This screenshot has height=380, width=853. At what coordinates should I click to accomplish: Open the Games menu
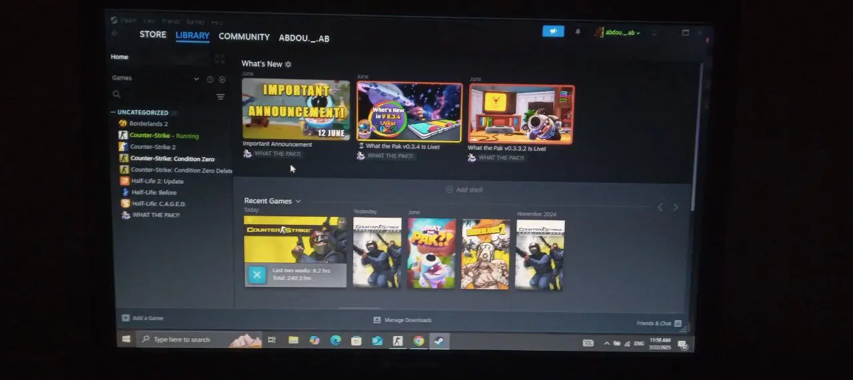tap(195, 22)
